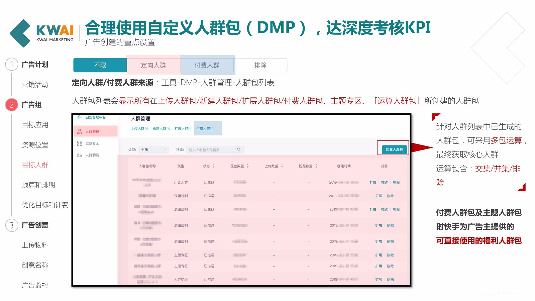
Task: Click the search magnifier icon
Action: click(x=239, y=149)
